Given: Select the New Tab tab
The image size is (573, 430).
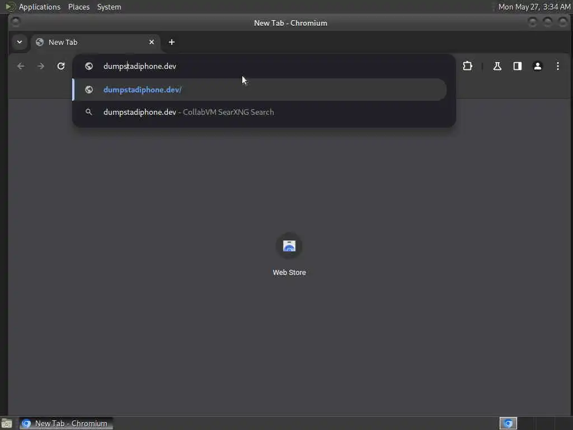Looking at the screenshot, I should coord(95,42).
